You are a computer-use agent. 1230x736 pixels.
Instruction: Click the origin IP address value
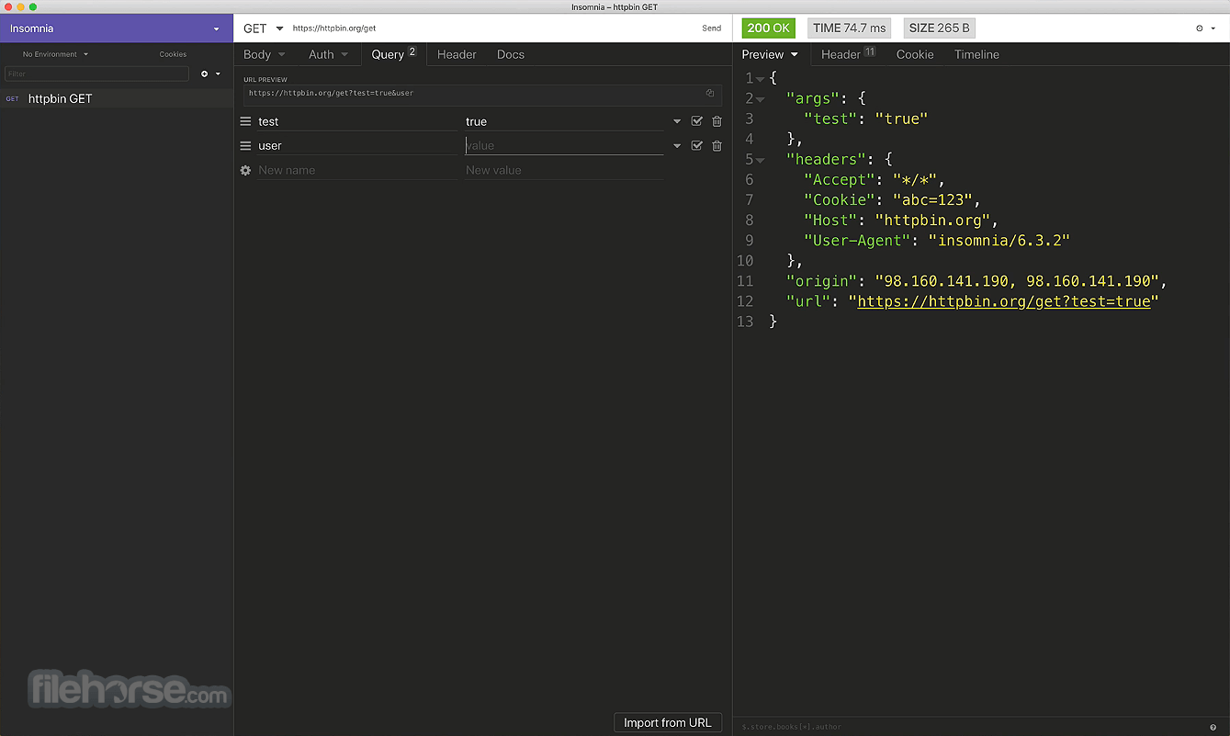point(1016,281)
